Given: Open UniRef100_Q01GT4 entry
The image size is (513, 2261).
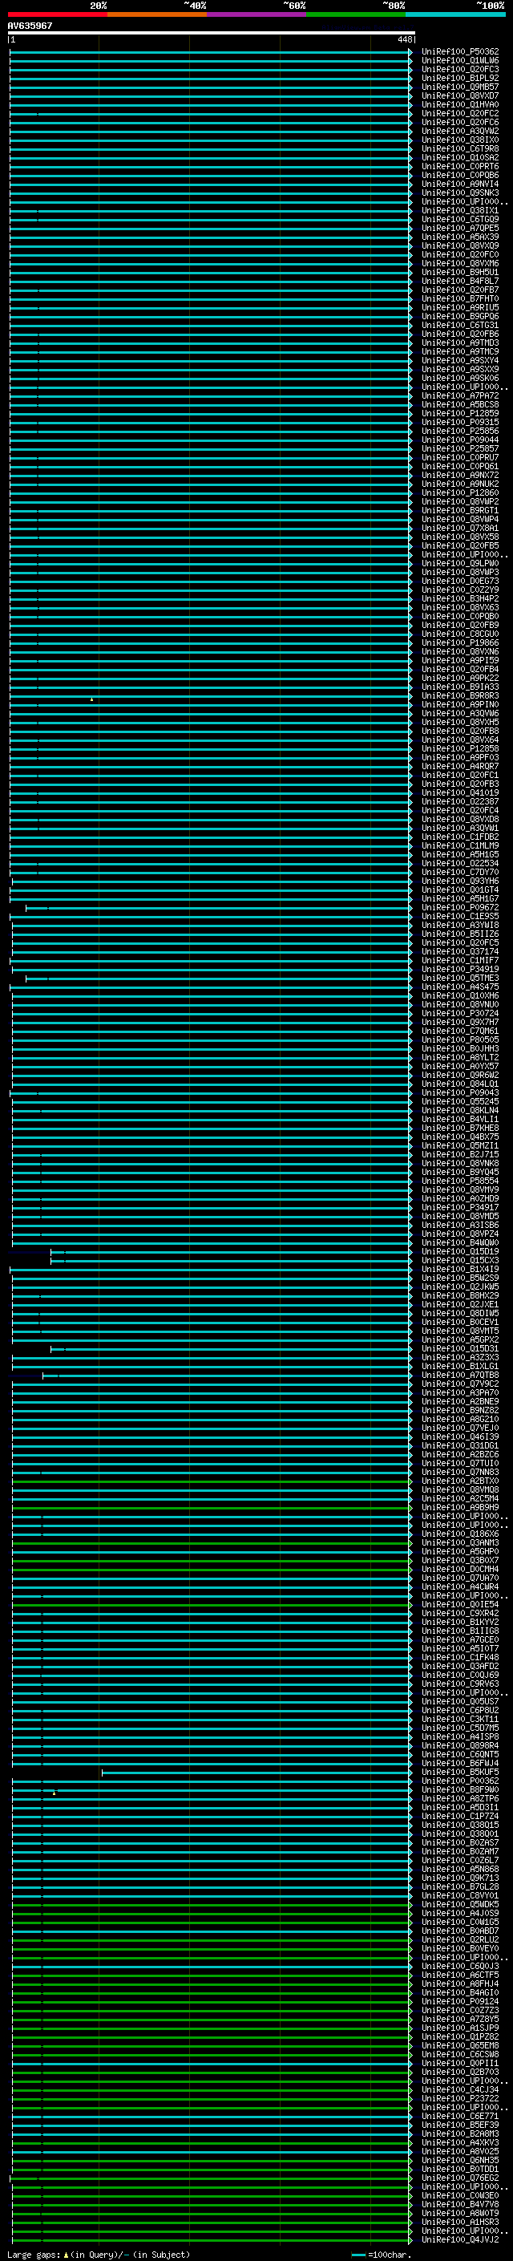Looking at the screenshot, I should click(460, 890).
